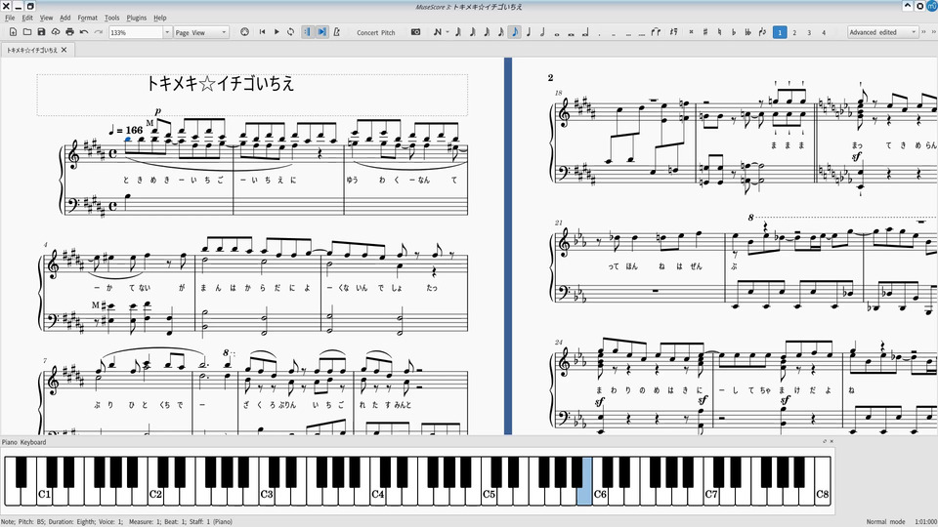Viewport: 938px width, 527px height.
Task: Click the open score folder icon
Action: pyautogui.click(x=27, y=32)
